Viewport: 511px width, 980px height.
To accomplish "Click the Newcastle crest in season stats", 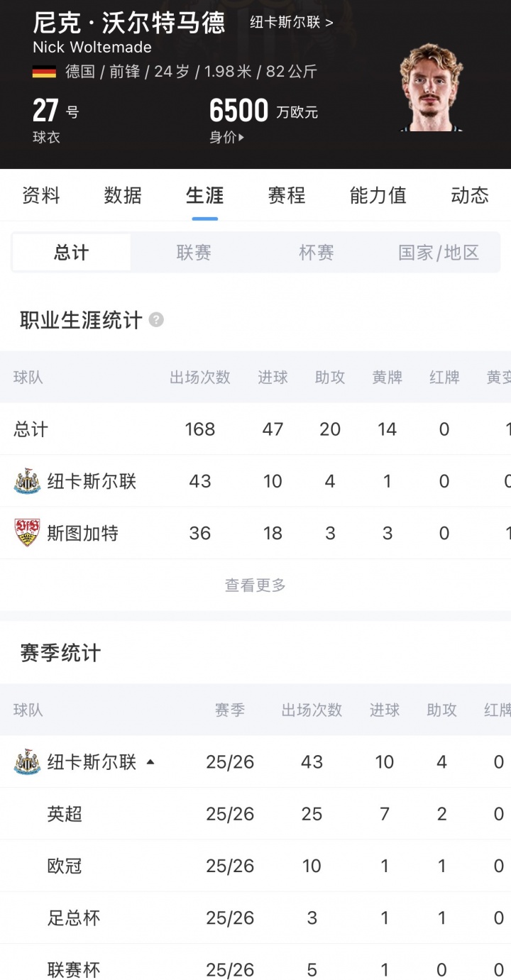I will coord(28,762).
